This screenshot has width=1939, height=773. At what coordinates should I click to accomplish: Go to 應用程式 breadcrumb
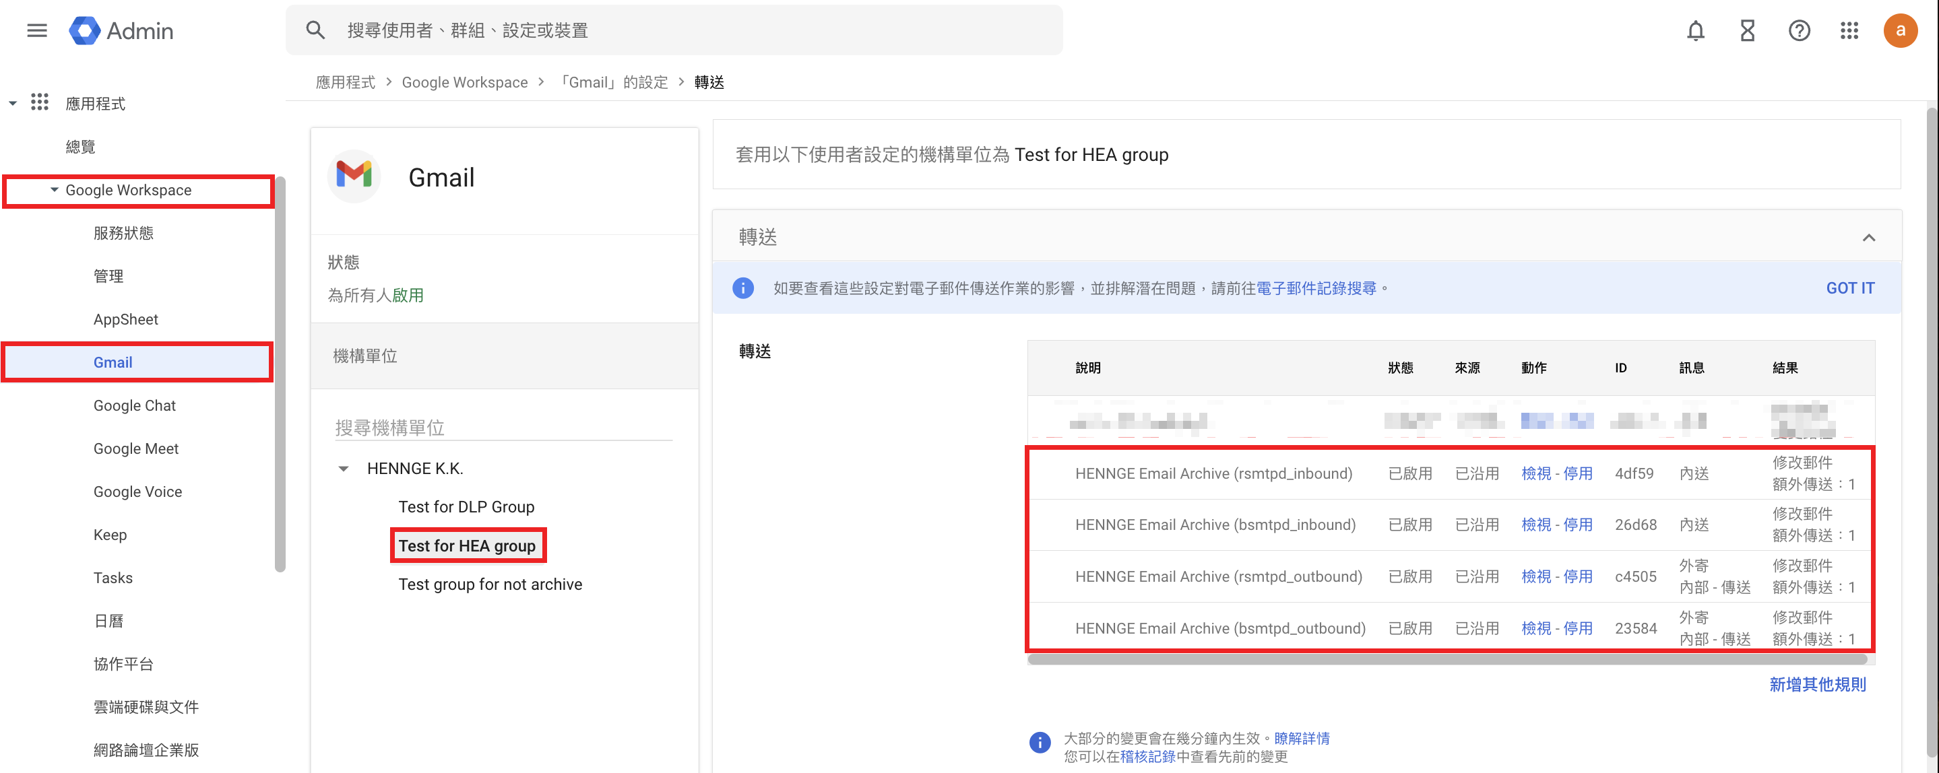[x=346, y=82]
